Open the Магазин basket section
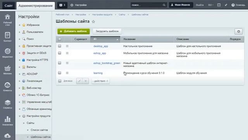 coord(7,70)
